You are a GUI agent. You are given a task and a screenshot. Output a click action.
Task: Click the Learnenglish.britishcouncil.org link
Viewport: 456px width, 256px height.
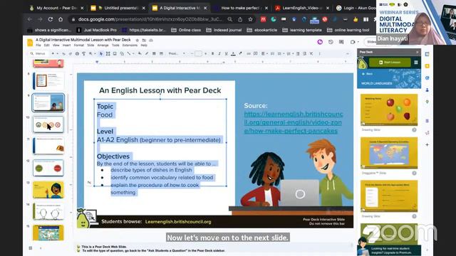[x=178, y=222]
